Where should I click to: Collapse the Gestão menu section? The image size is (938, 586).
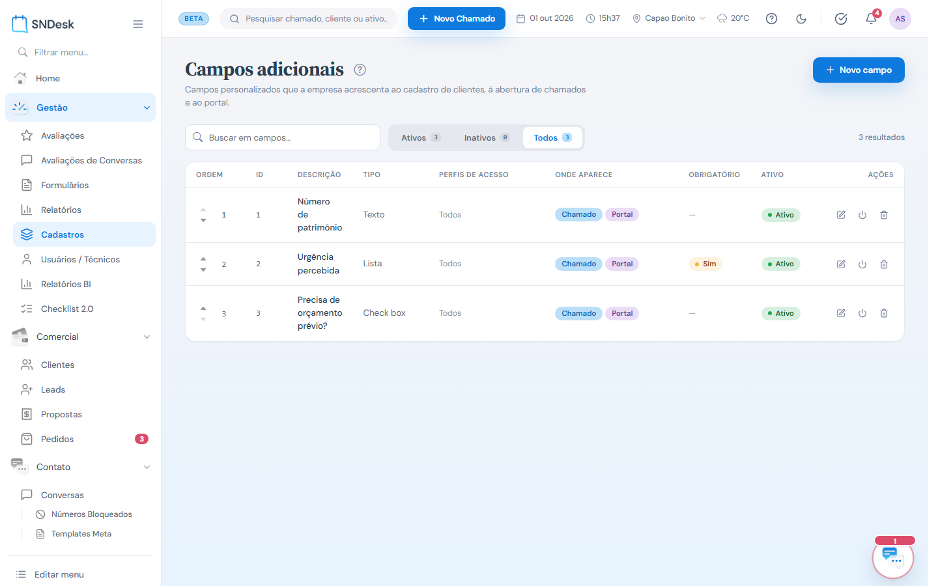tap(81, 107)
